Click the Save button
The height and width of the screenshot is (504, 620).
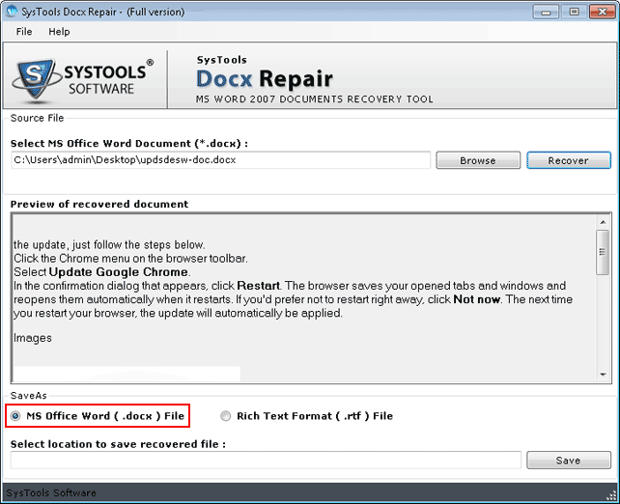point(569,461)
